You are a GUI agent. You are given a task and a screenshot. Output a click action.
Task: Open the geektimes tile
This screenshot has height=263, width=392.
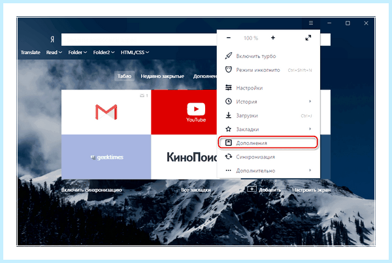click(106, 157)
